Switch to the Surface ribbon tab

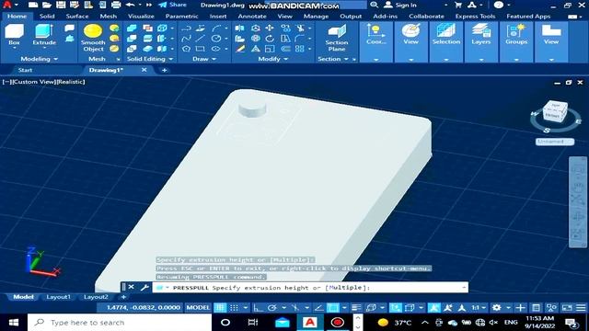point(77,17)
